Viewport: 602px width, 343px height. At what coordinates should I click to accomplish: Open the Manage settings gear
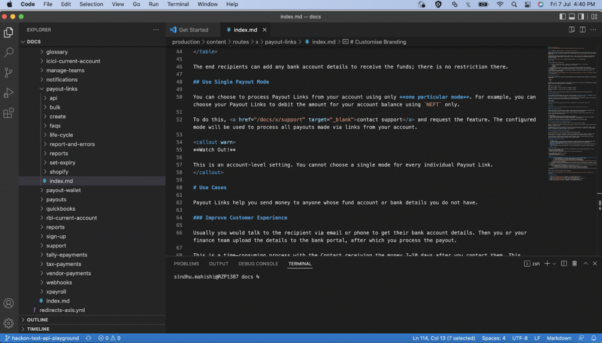[x=9, y=323]
